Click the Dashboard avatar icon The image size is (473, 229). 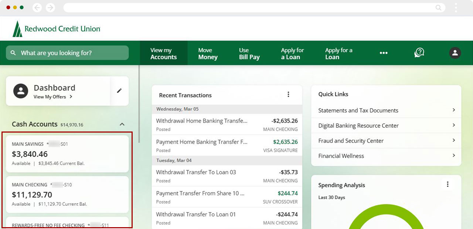tap(21, 91)
